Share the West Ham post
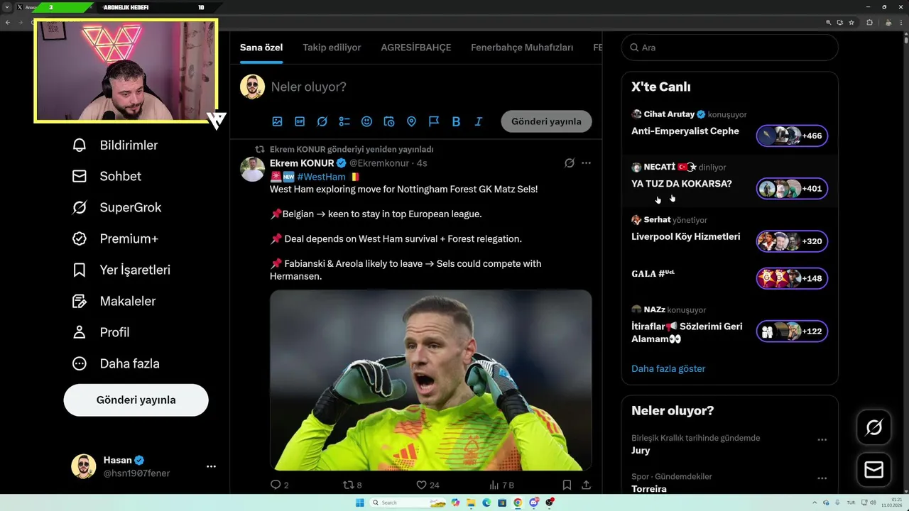Image resolution: width=909 pixels, height=511 pixels. pos(586,485)
